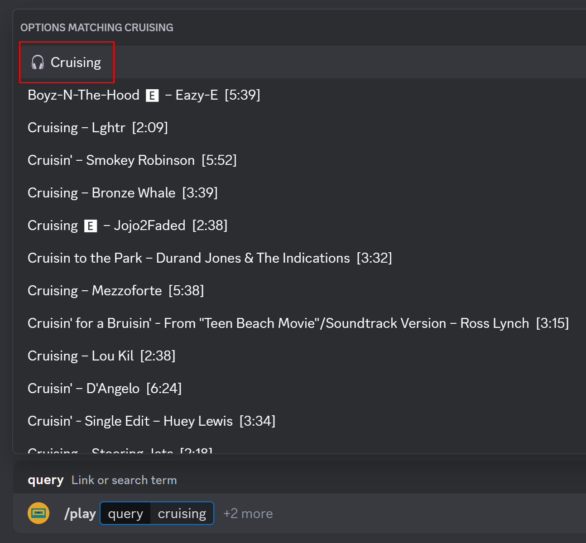Choose Cruisin' Single Edit by Huey Lewis

pyautogui.click(x=151, y=421)
